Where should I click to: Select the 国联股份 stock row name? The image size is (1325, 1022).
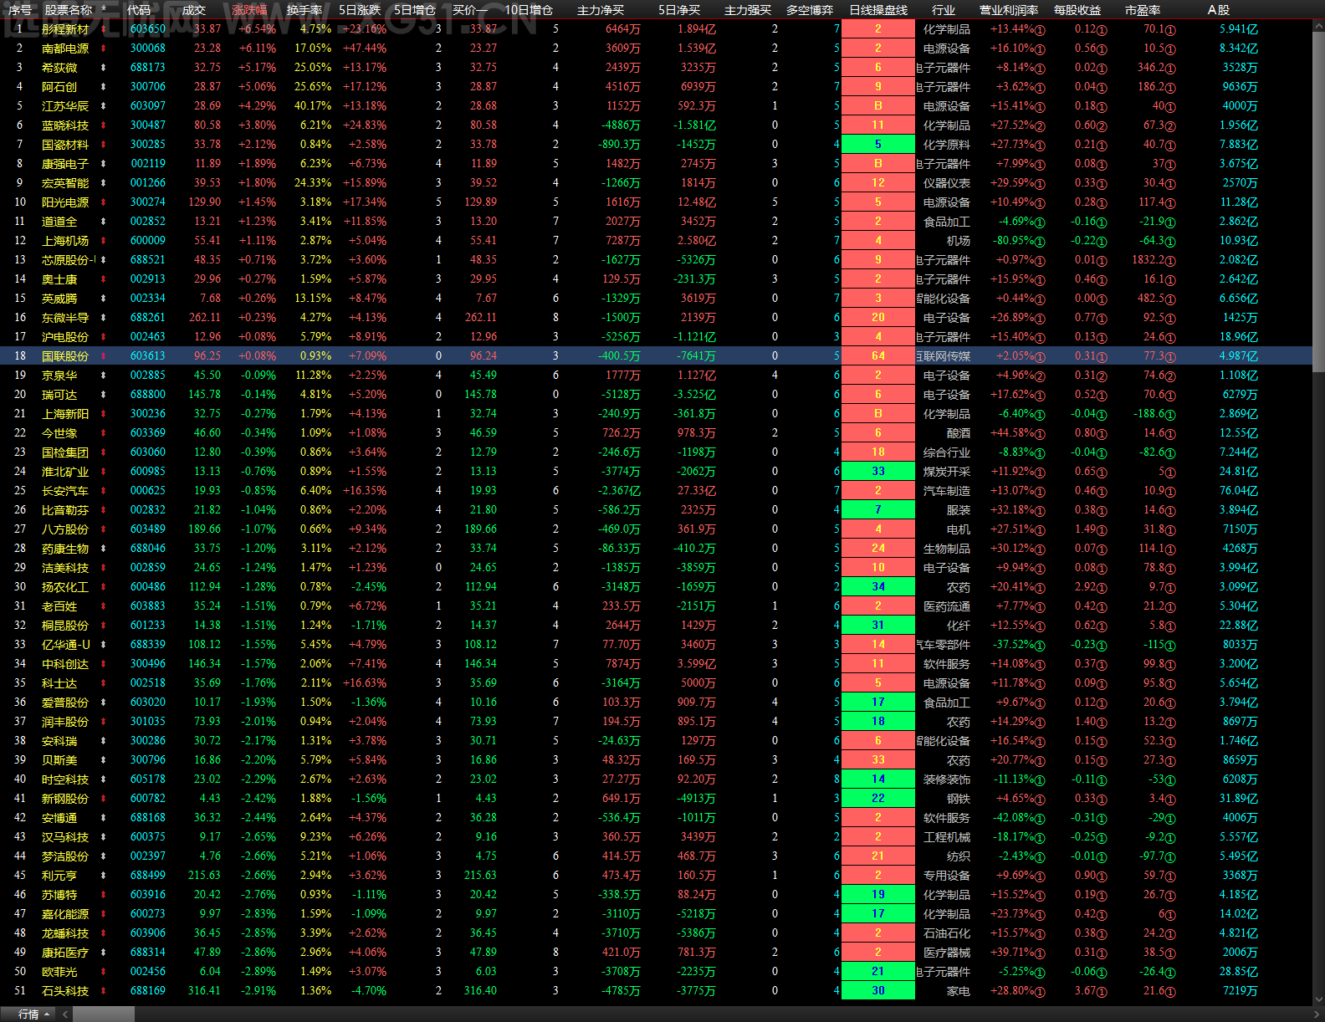click(65, 356)
